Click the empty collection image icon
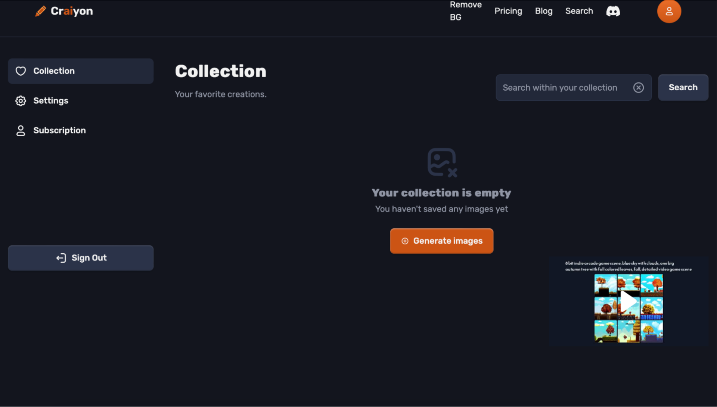 (441, 162)
